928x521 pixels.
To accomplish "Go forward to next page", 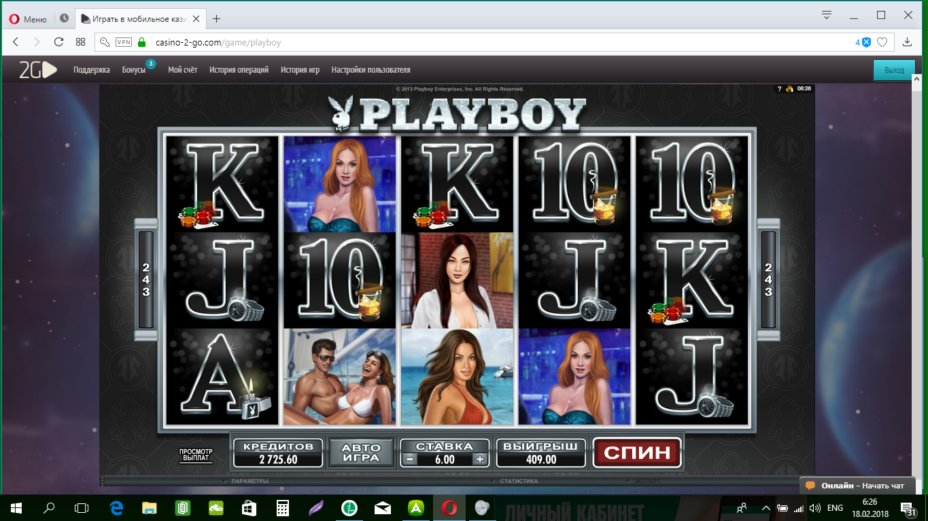I will pos(37,42).
